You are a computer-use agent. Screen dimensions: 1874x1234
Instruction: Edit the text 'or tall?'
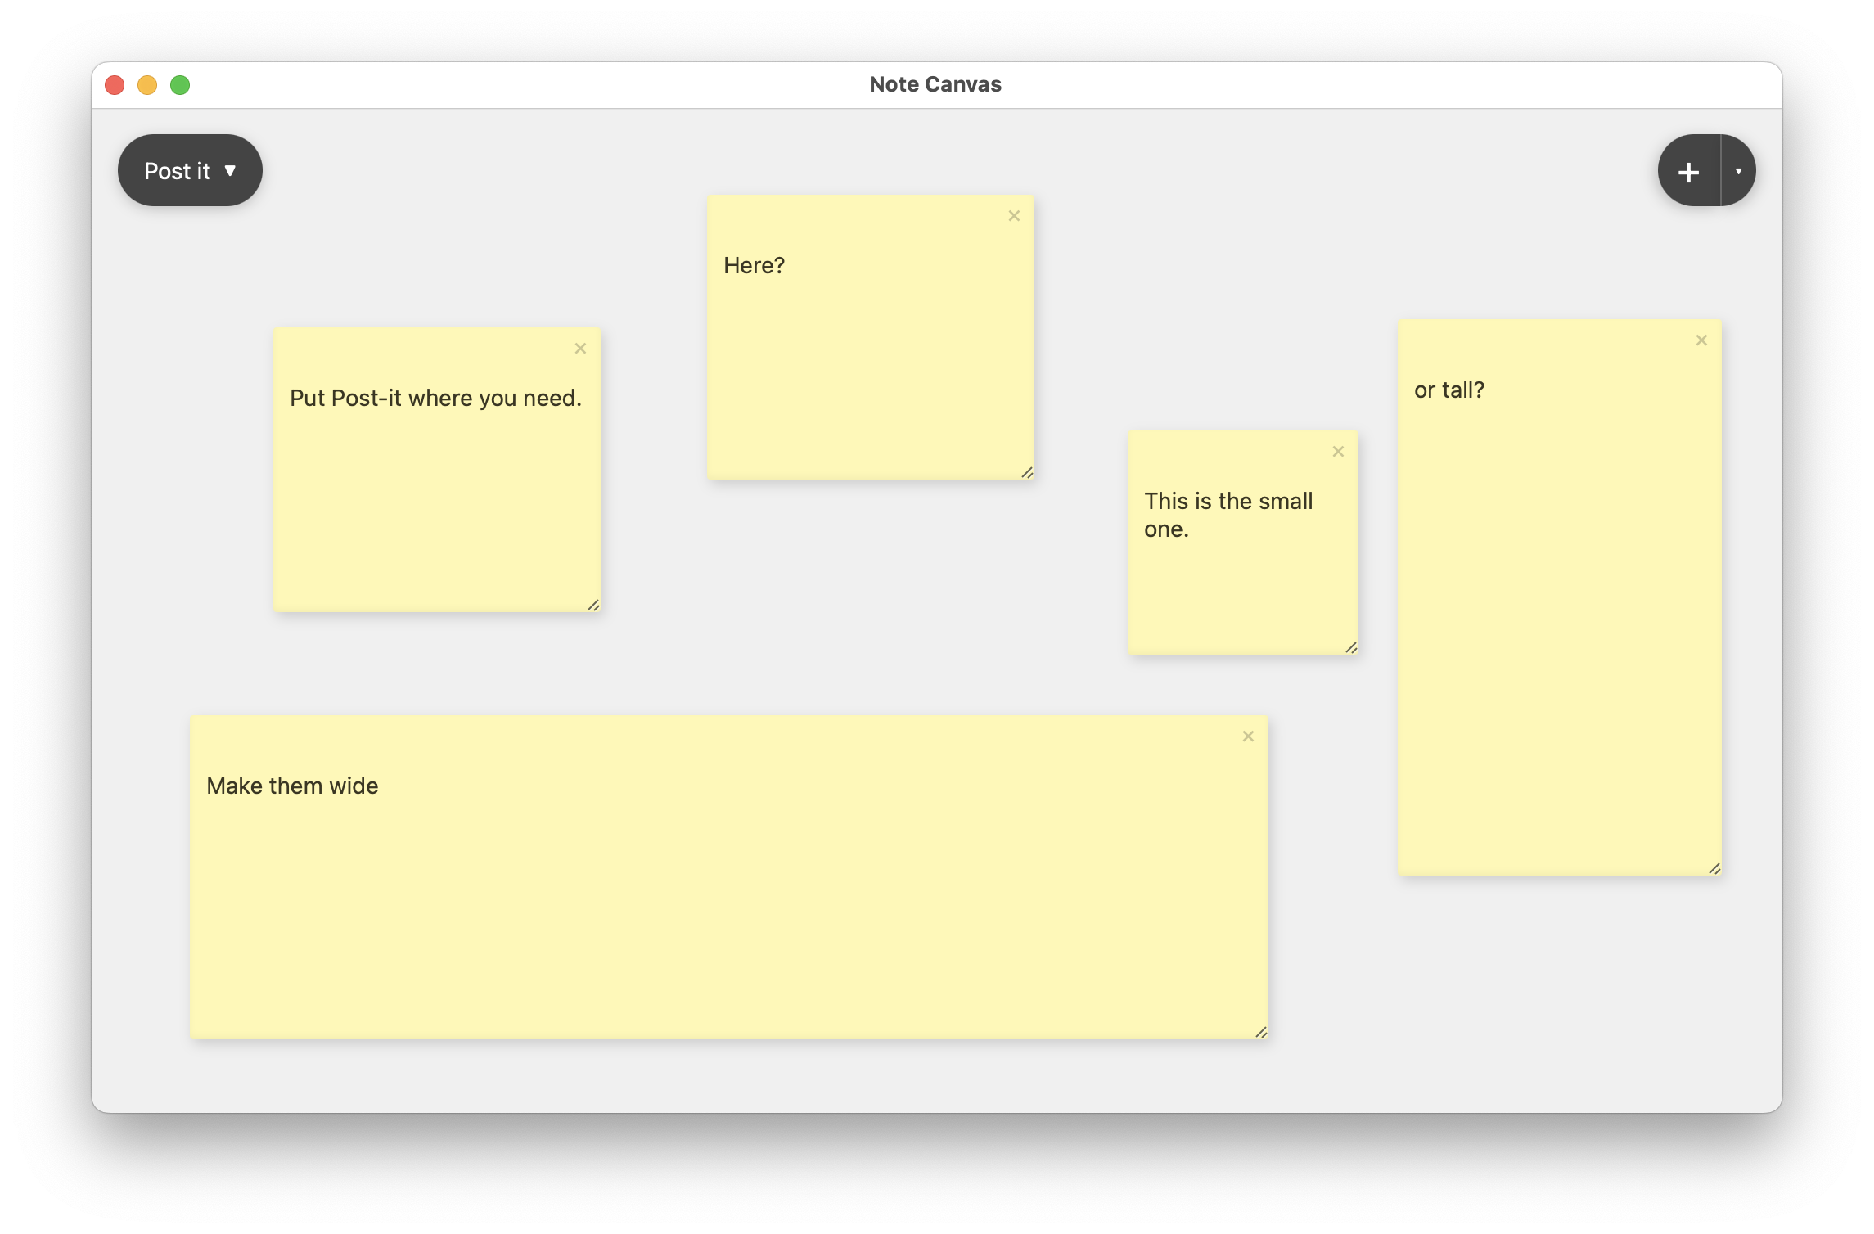point(1448,390)
